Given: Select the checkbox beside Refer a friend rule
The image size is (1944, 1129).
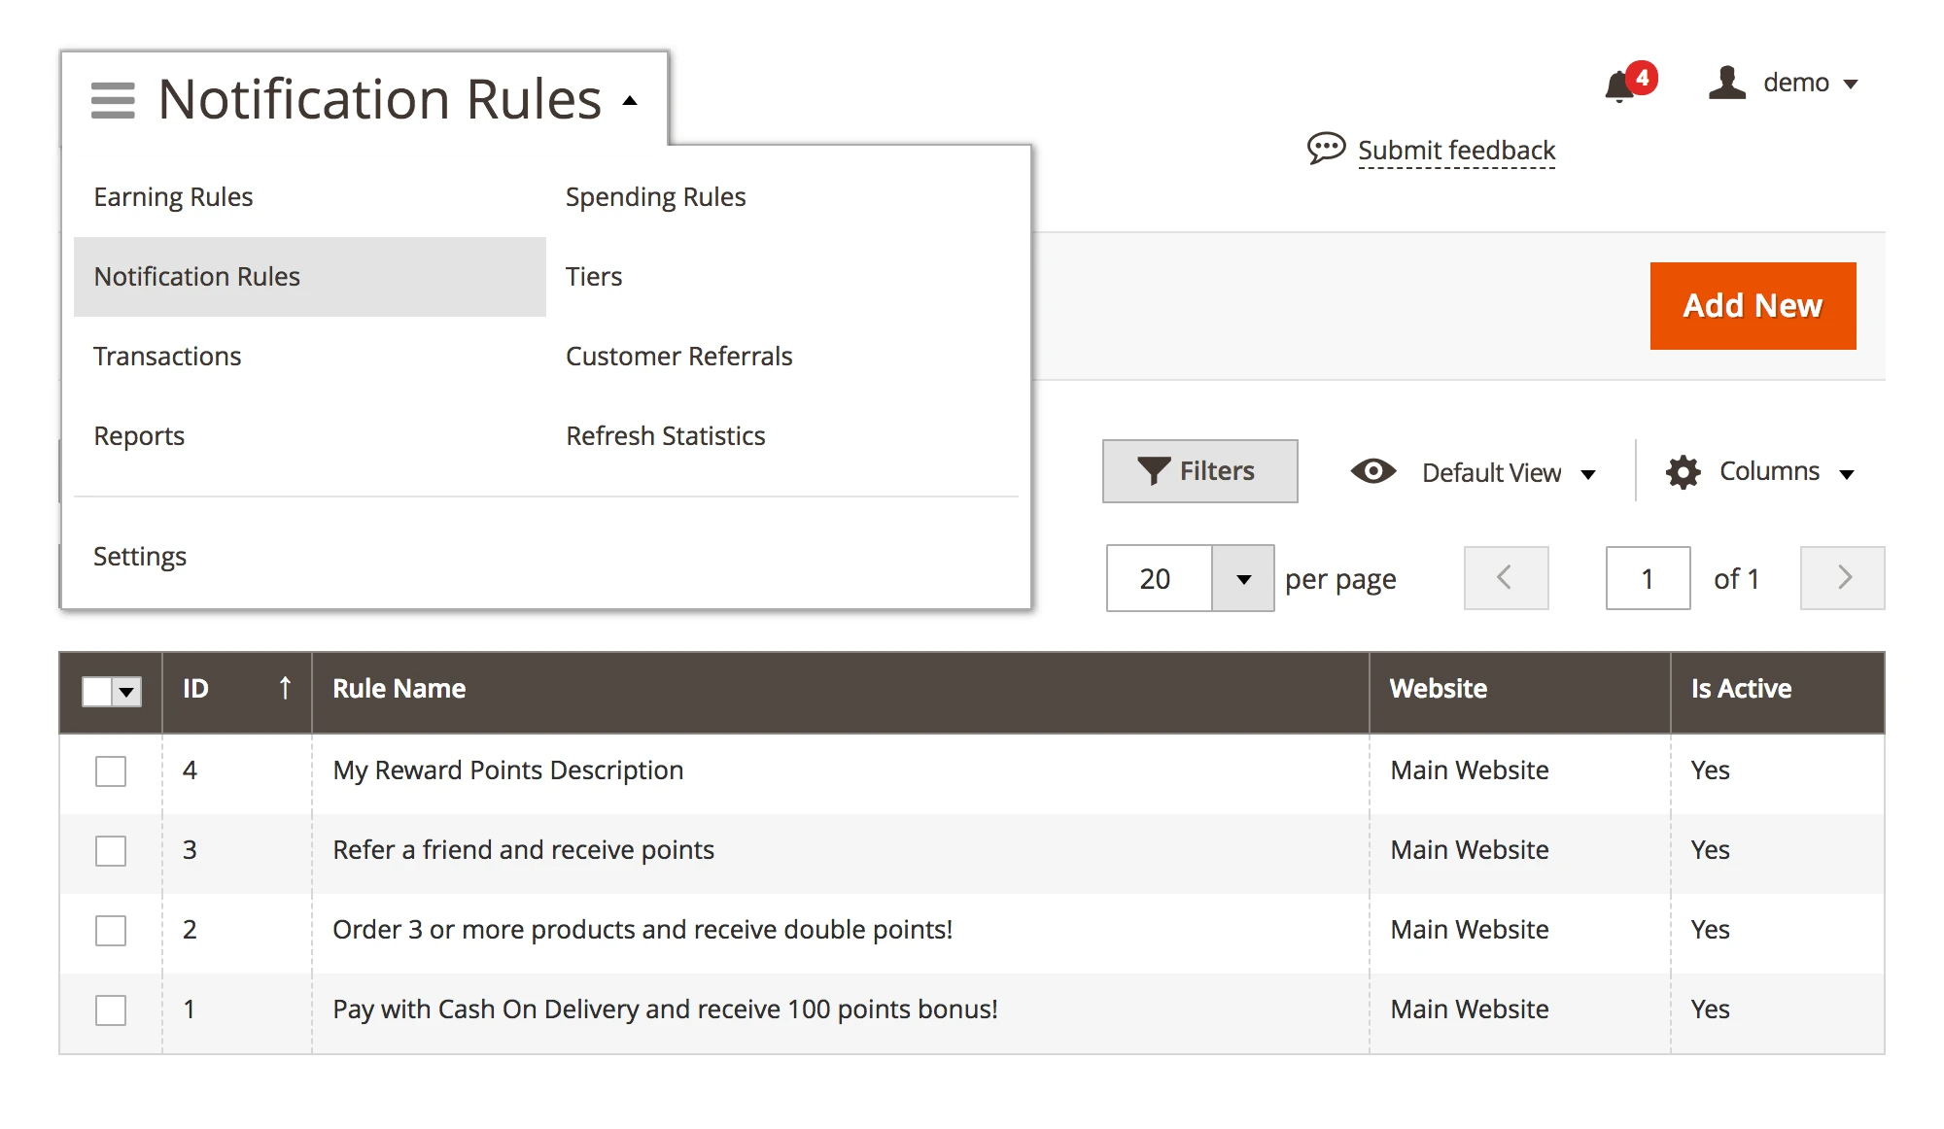Looking at the screenshot, I should point(112,850).
